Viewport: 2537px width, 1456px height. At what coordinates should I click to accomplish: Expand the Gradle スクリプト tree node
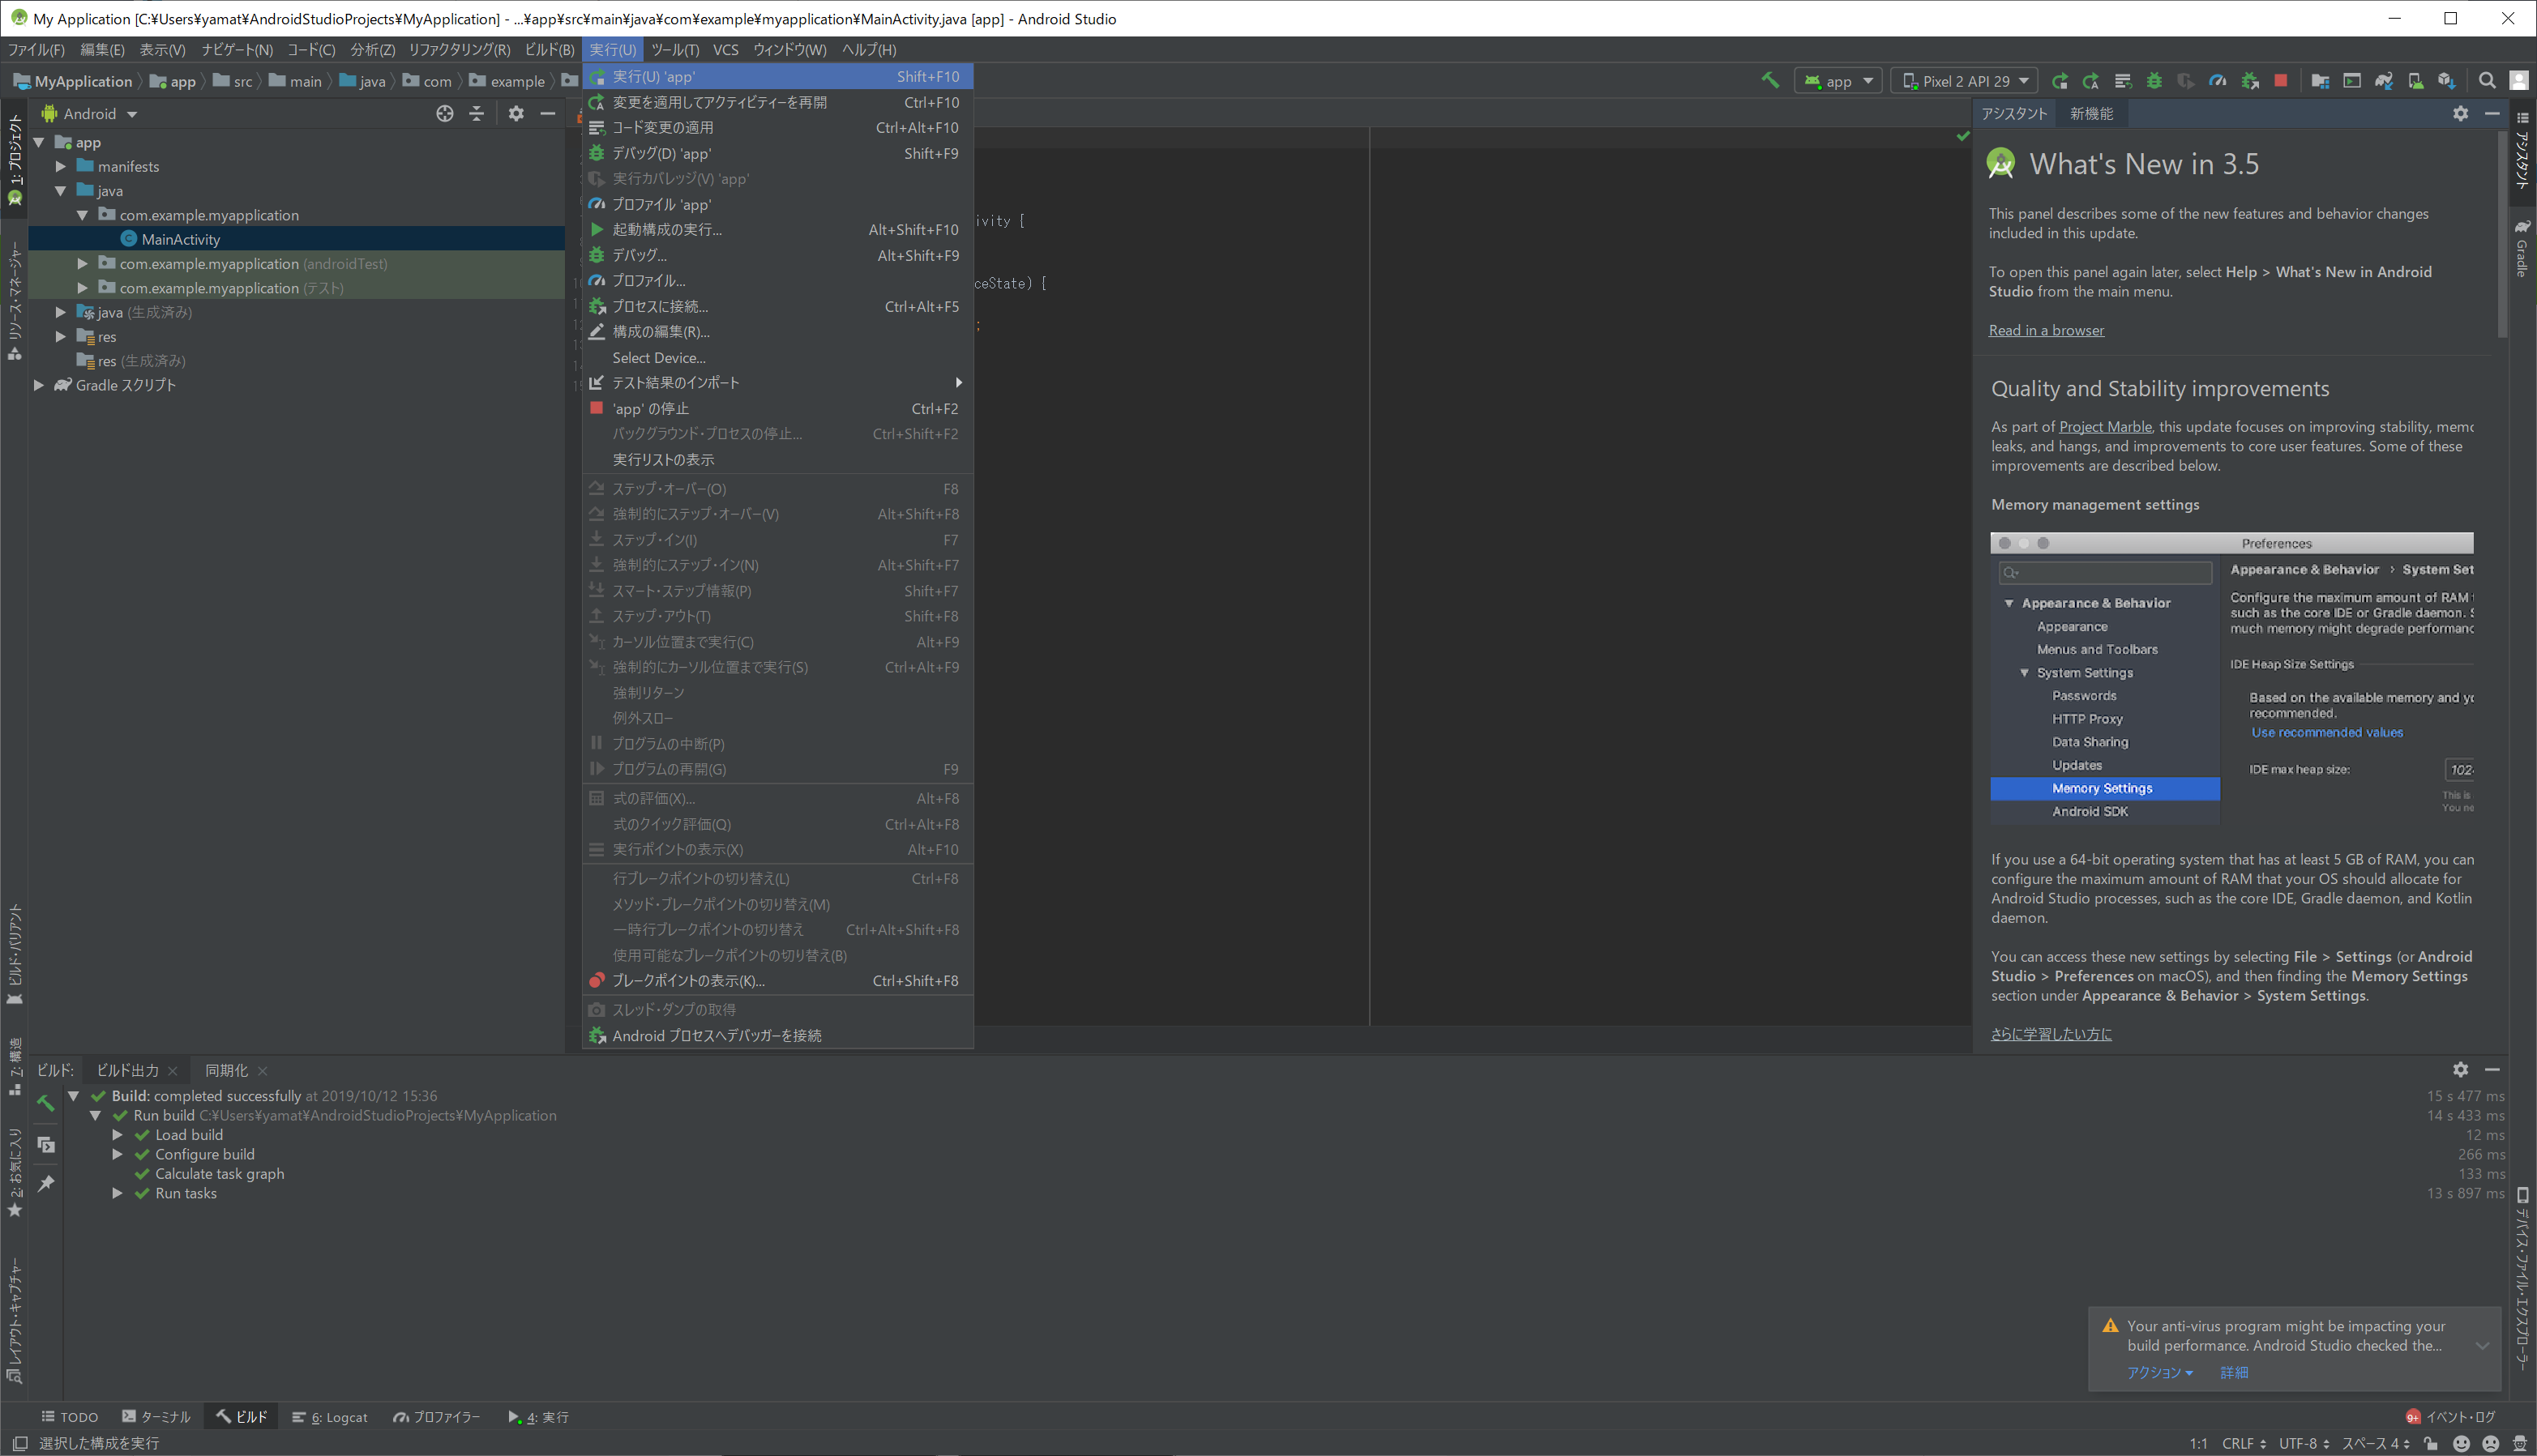coord(39,385)
